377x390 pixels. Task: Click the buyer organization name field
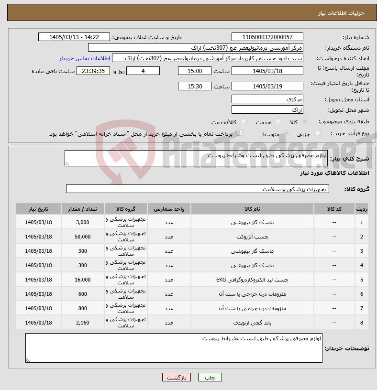click(x=196, y=47)
